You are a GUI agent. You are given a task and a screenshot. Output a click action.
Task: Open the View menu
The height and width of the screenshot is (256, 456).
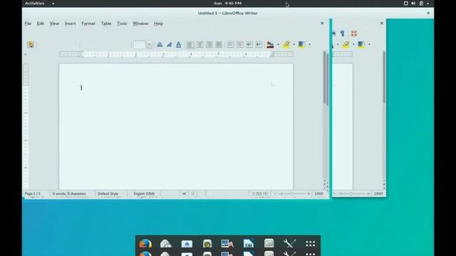[x=54, y=23]
